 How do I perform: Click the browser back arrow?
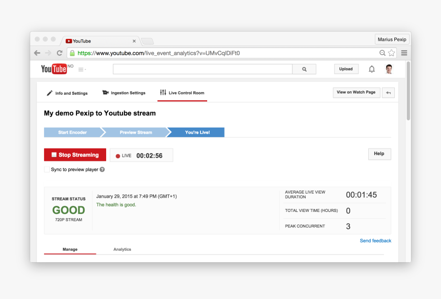point(37,53)
